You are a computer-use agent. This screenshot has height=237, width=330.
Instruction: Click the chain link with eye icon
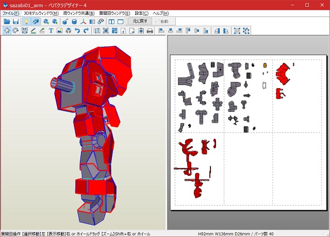tap(101, 22)
